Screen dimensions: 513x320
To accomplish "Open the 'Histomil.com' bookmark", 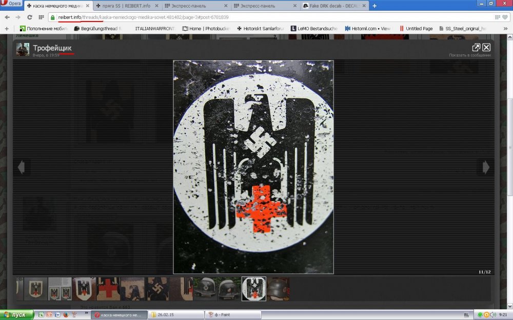I will tap(367, 29).
